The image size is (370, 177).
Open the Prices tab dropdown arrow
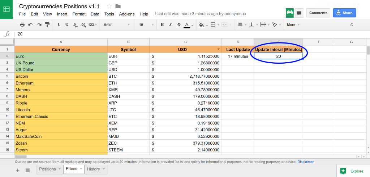(x=81, y=169)
